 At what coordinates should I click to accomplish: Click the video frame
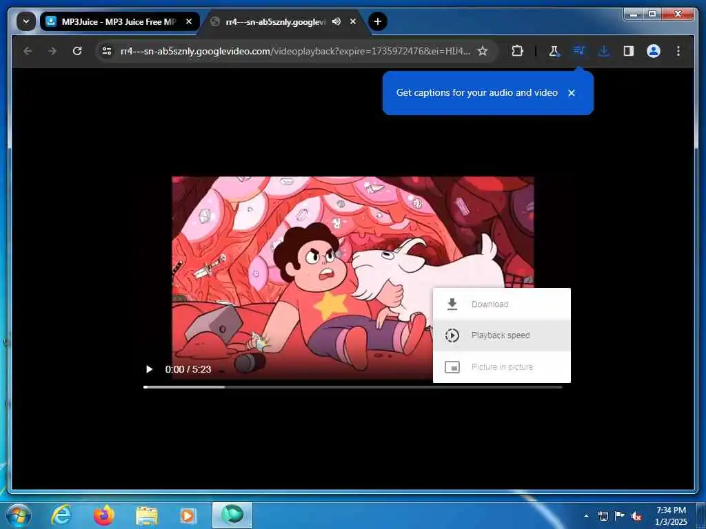(x=352, y=278)
